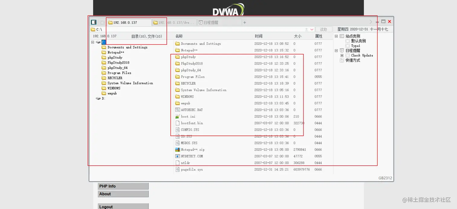Add a new tab with the plus button
This screenshot has height=209, width=457.
(245, 22)
